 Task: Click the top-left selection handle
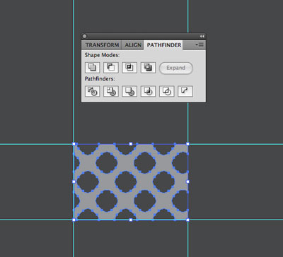coord(74,144)
